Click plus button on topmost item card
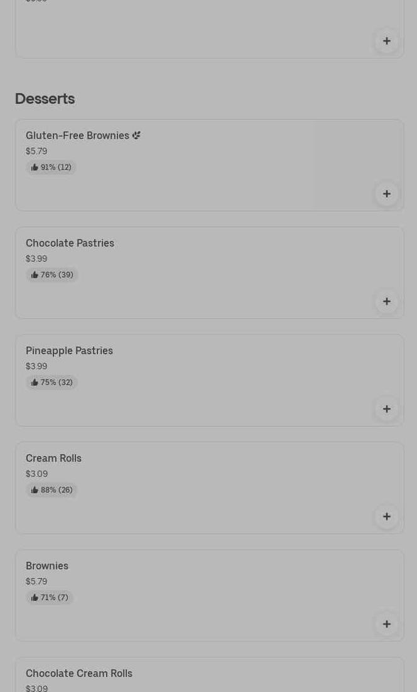The image size is (417, 692). pos(386,41)
